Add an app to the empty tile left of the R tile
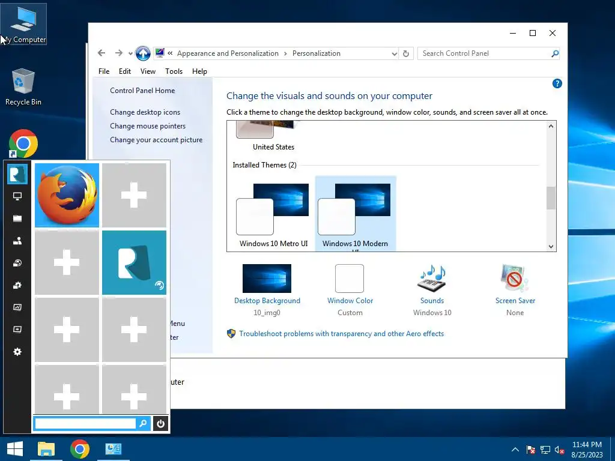The width and height of the screenshot is (615, 461). 67,262
